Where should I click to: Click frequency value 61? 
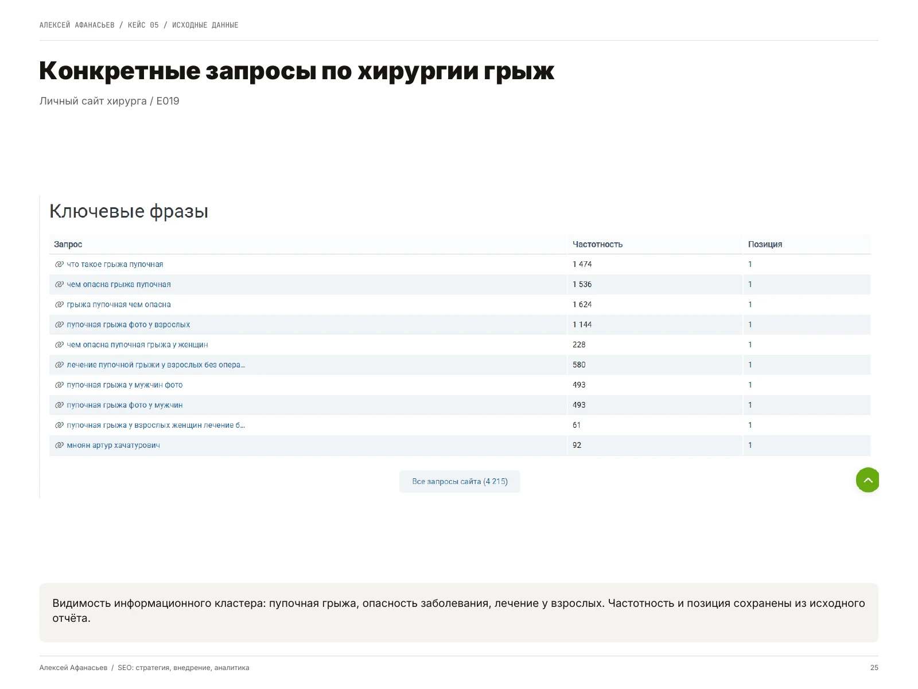coord(577,425)
